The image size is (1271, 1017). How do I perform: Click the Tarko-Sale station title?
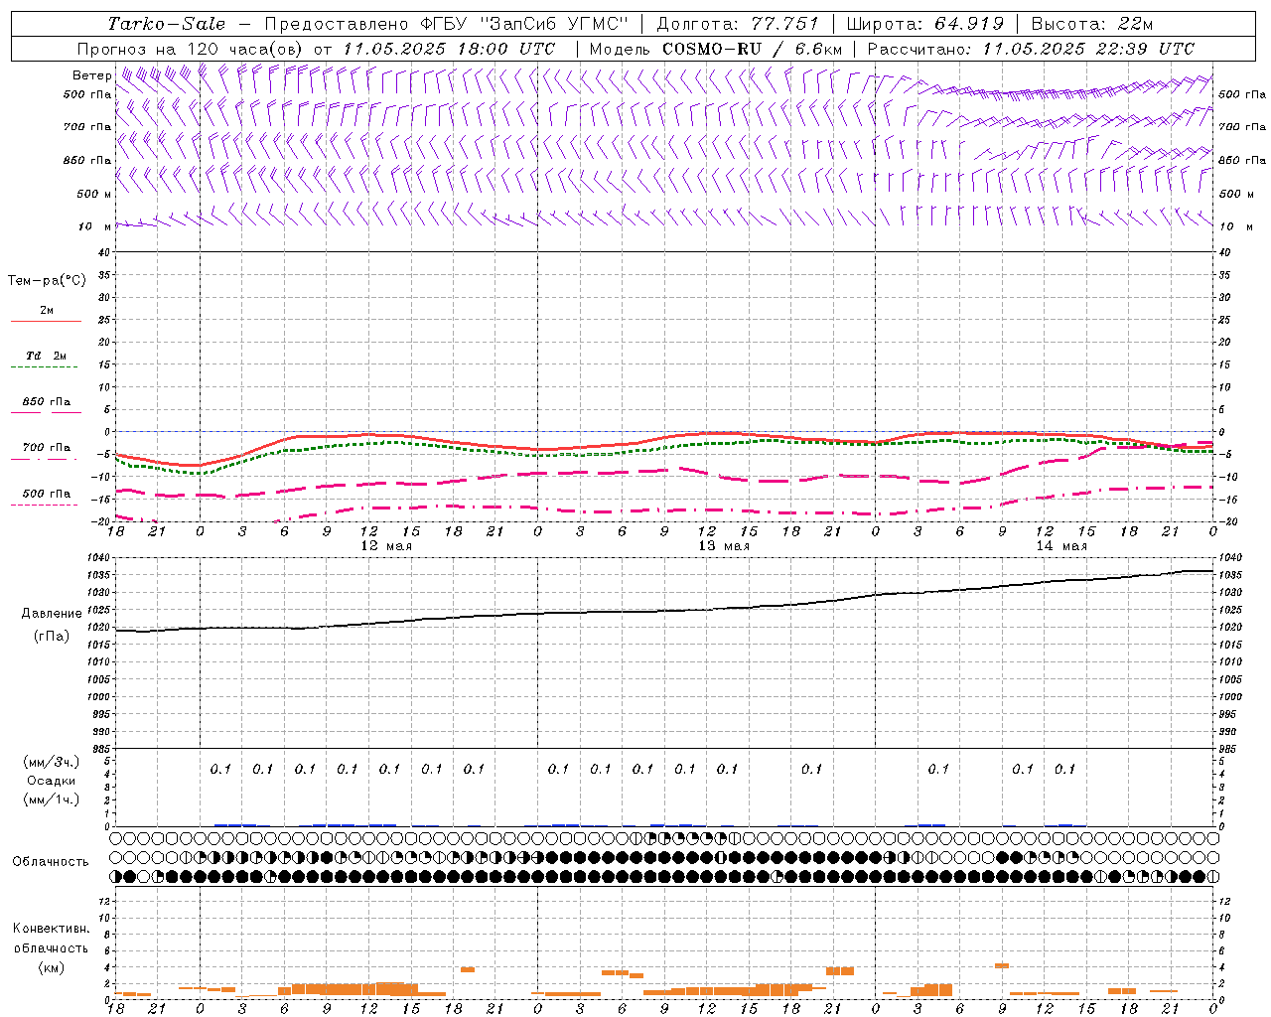click(x=167, y=24)
